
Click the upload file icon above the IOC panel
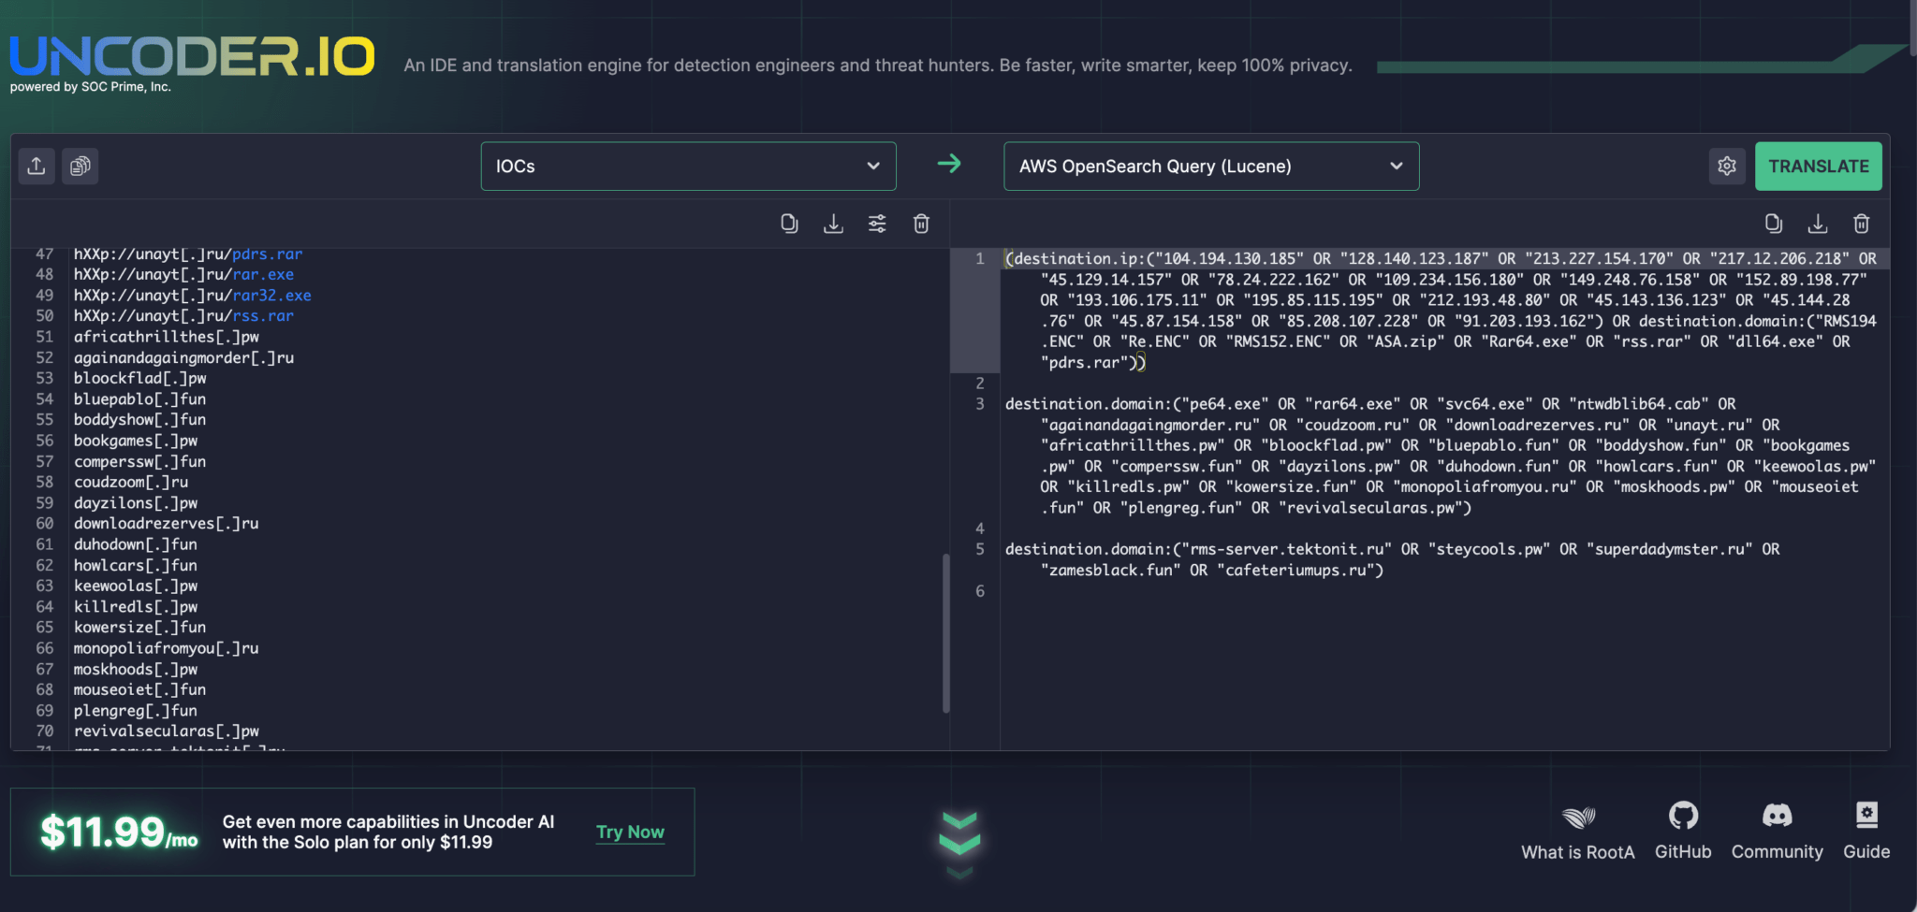coord(37,166)
